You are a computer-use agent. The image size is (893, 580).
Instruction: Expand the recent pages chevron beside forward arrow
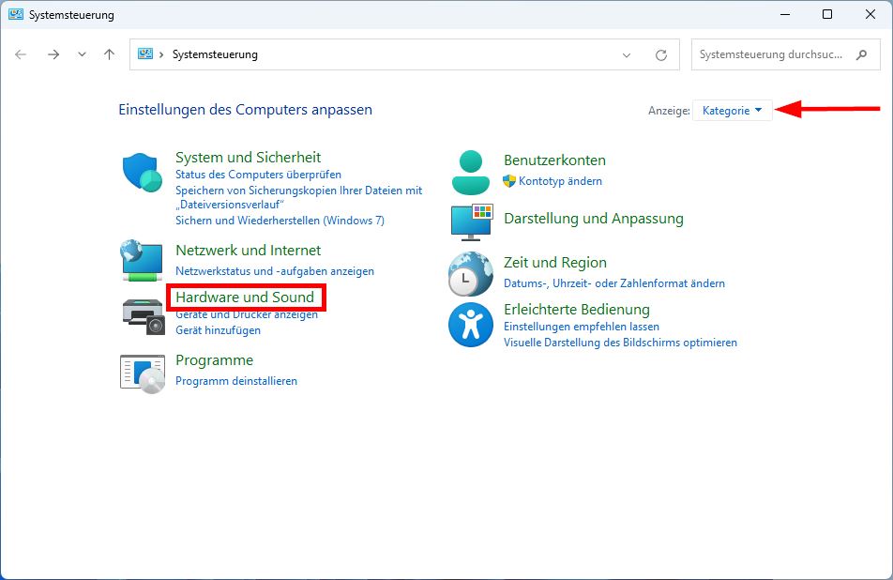82,54
